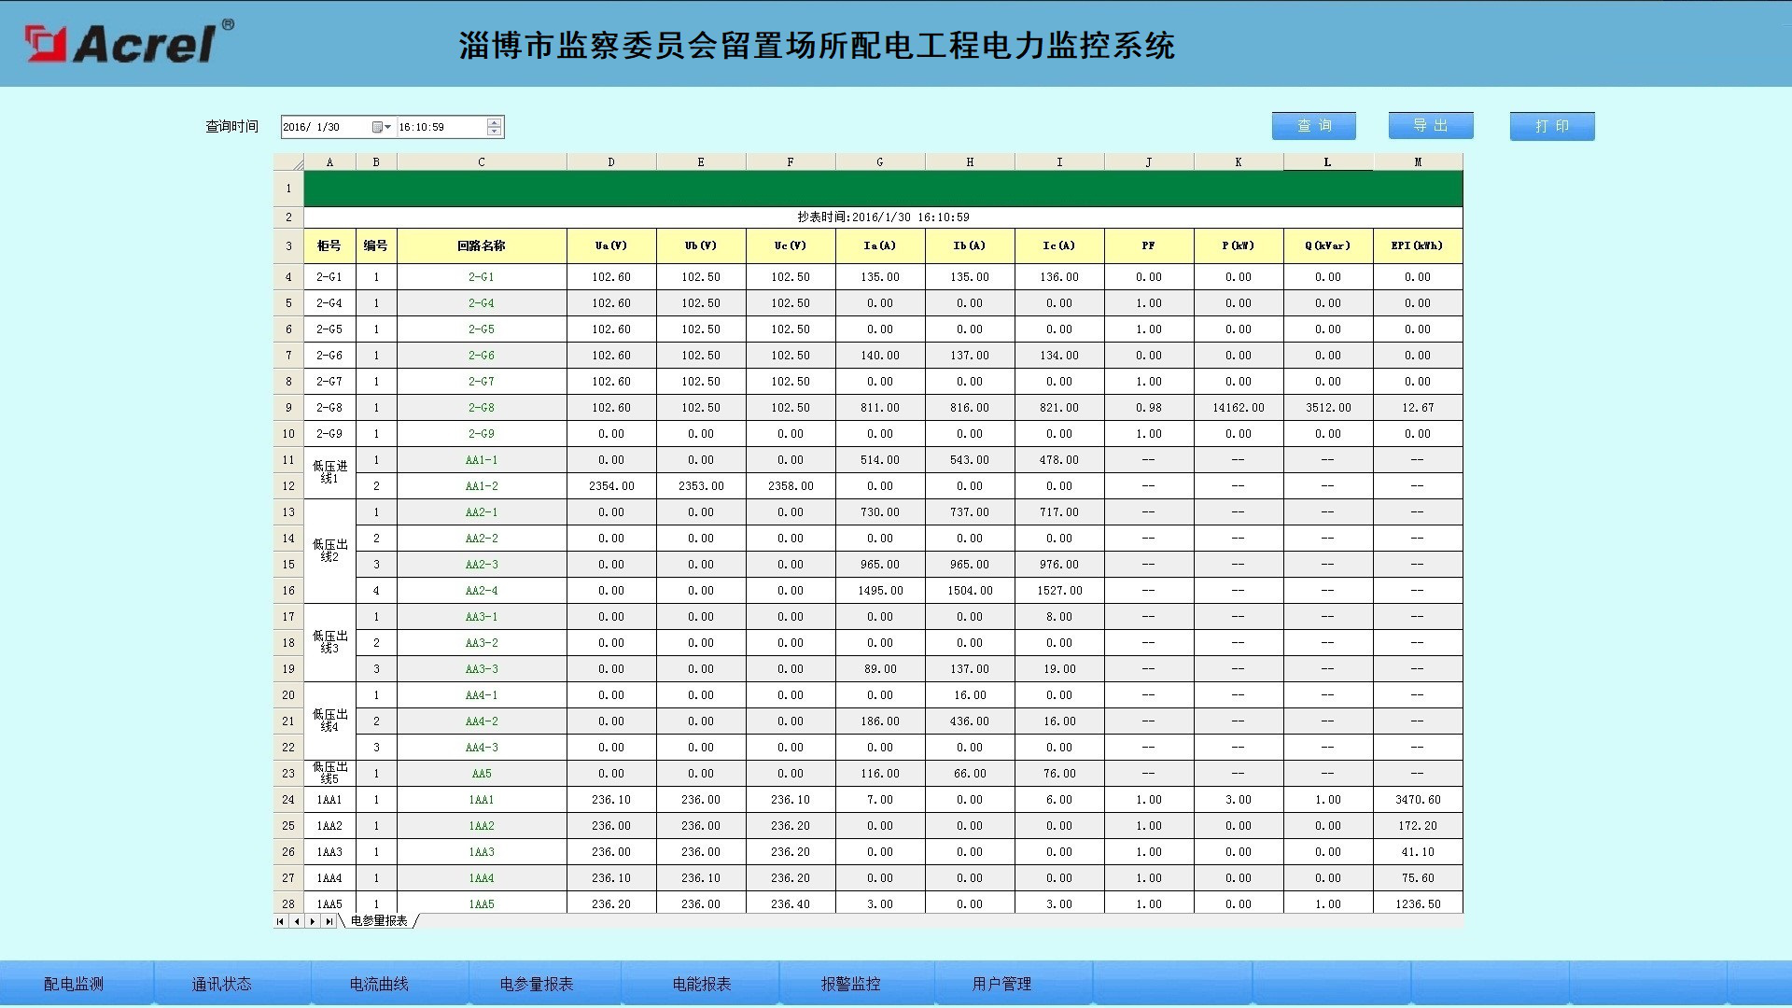Increase query time with up spinner
Viewport: 1792px width, 1008px height.
pyautogui.click(x=495, y=122)
